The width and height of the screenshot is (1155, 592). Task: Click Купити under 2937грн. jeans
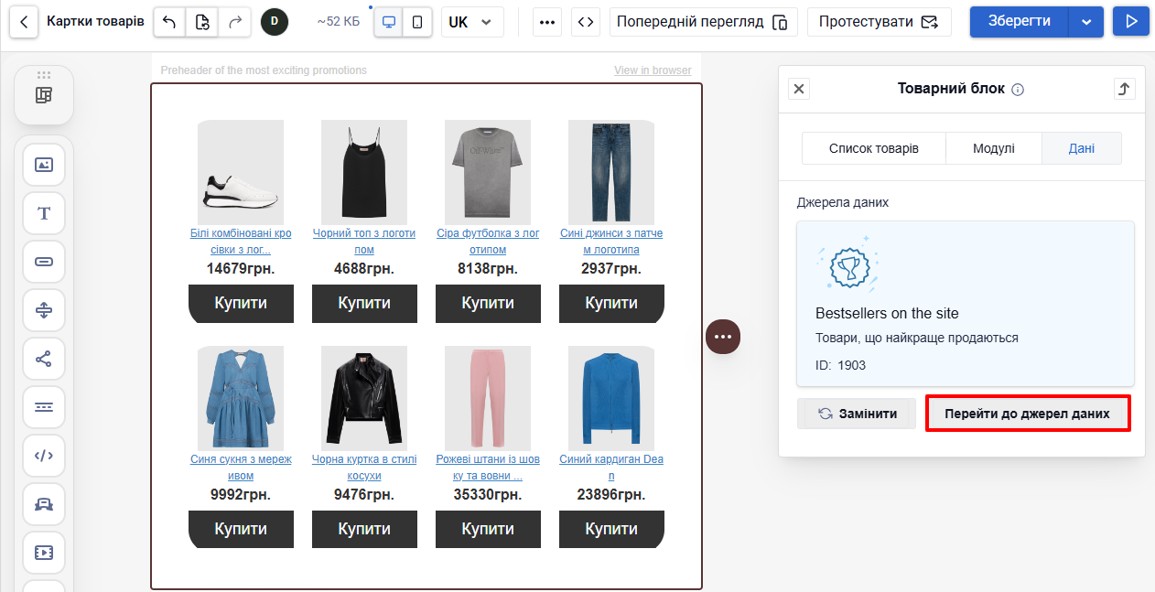click(611, 303)
